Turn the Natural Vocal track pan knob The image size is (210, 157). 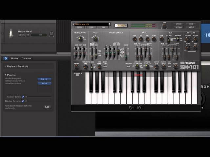click(x=52, y=34)
